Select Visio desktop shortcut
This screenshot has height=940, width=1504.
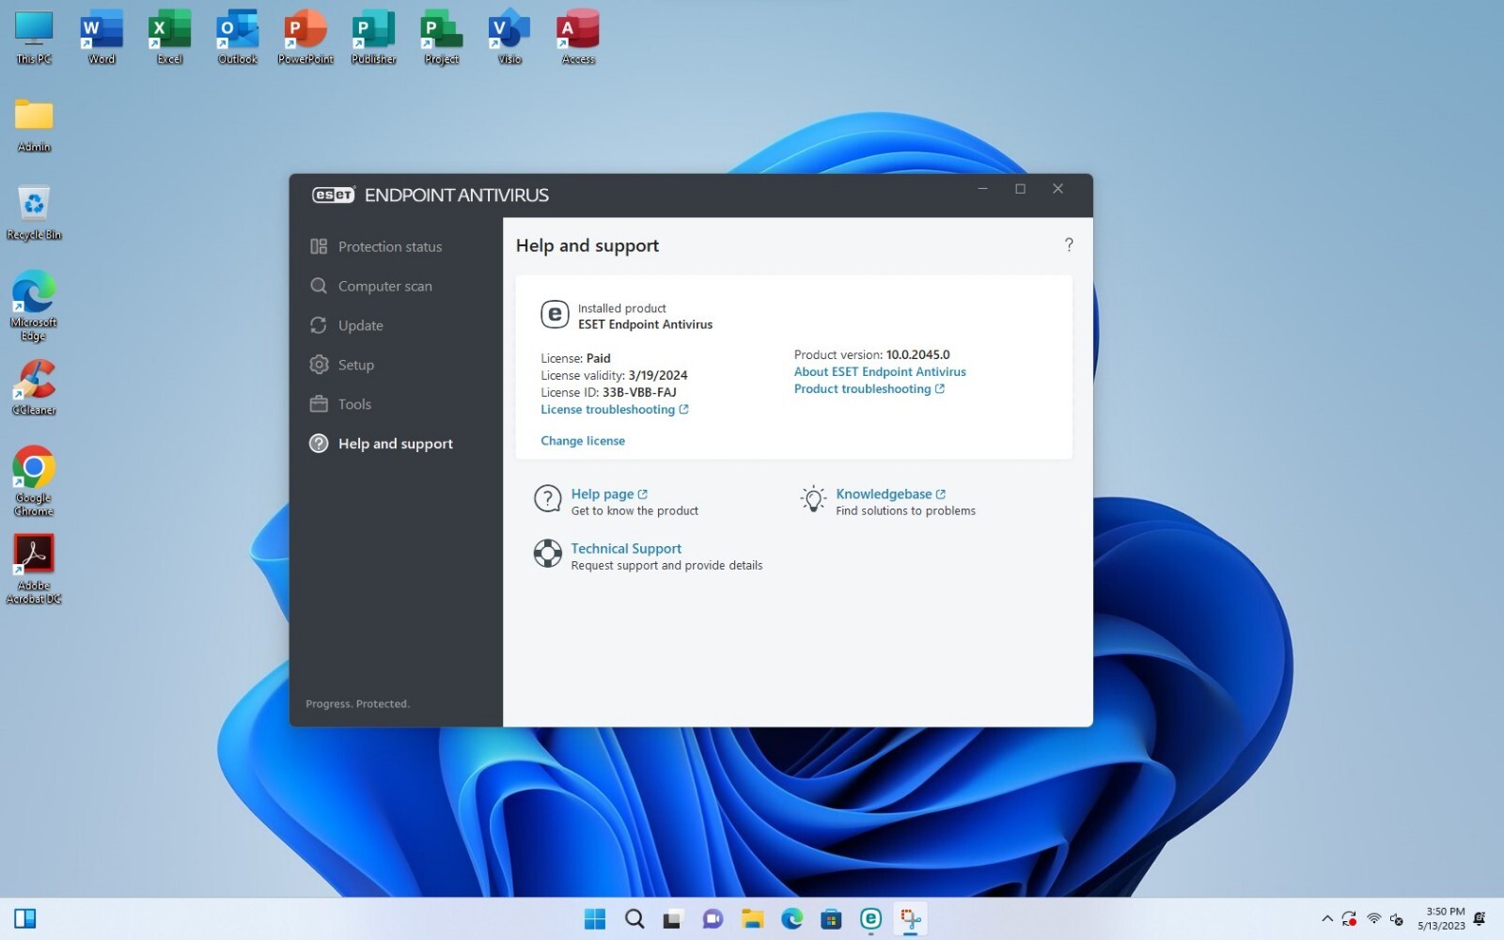coord(509,38)
